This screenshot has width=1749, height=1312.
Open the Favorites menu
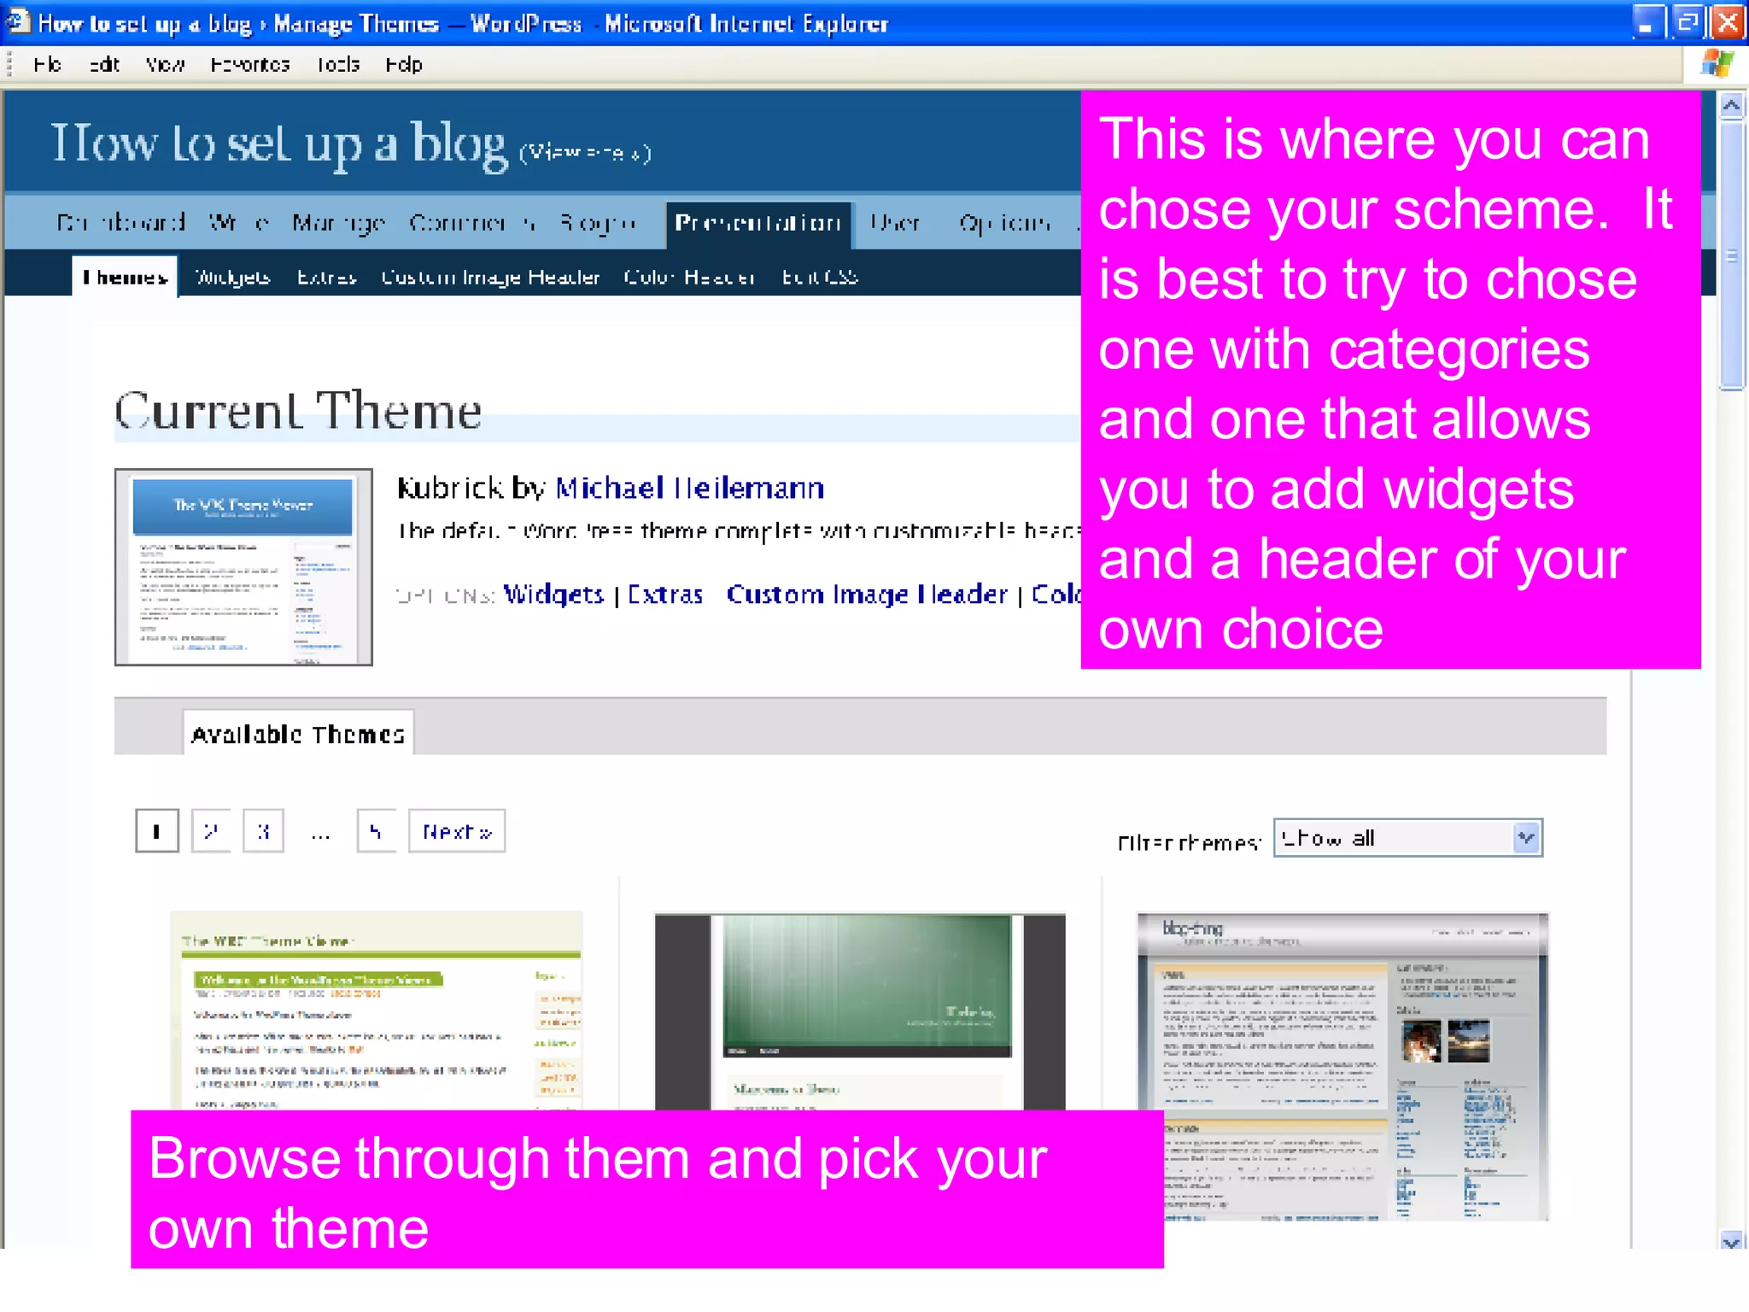[x=250, y=64]
